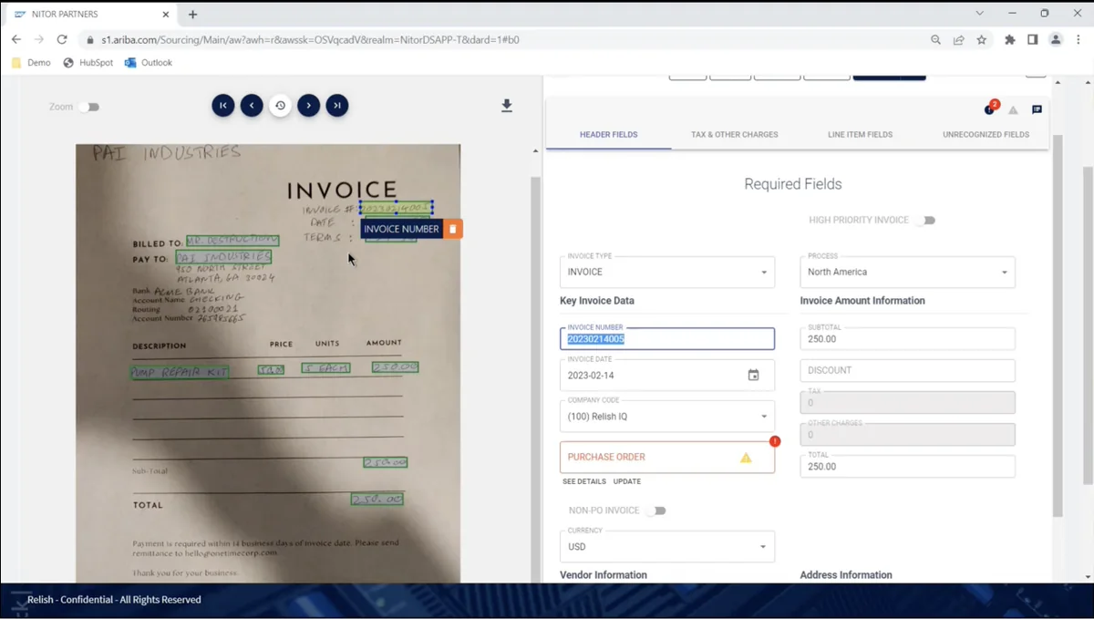Switch to Header Fields tab
The height and width of the screenshot is (619, 1094).
(x=608, y=135)
